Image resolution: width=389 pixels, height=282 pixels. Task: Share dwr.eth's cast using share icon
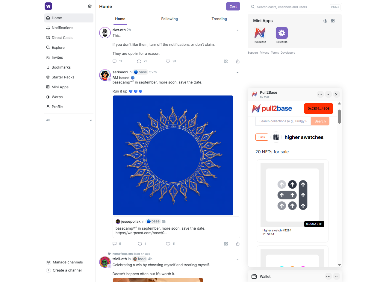pyautogui.click(x=238, y=61)
